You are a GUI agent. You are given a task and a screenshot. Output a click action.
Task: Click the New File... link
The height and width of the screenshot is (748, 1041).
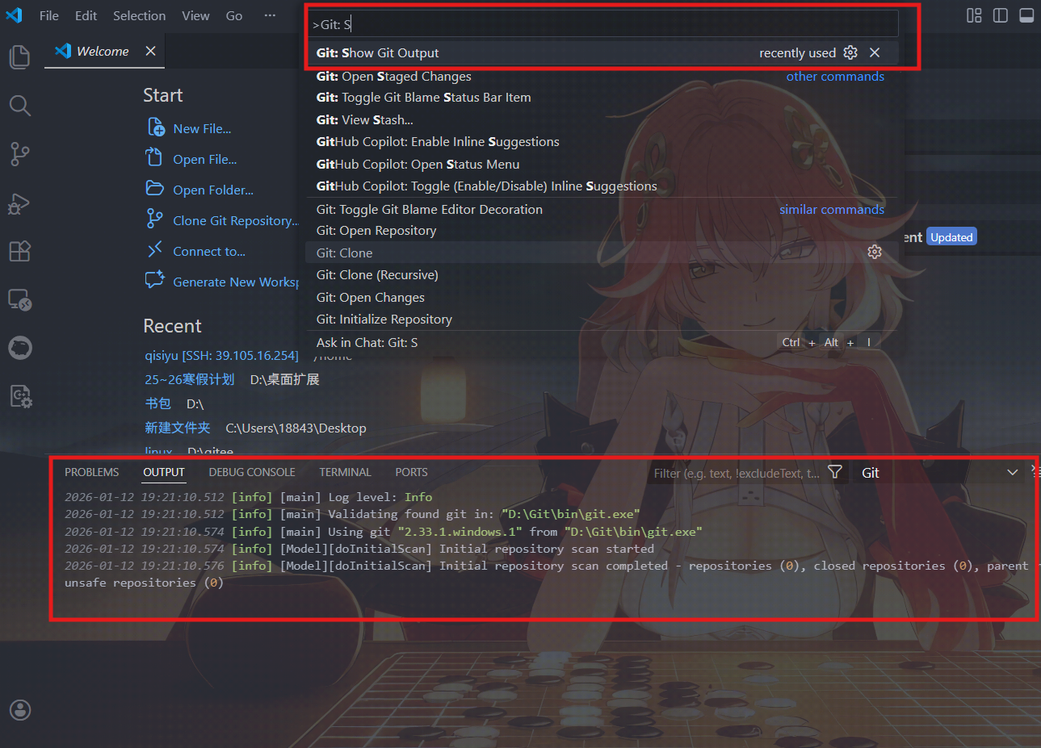(x=202, y=128)
